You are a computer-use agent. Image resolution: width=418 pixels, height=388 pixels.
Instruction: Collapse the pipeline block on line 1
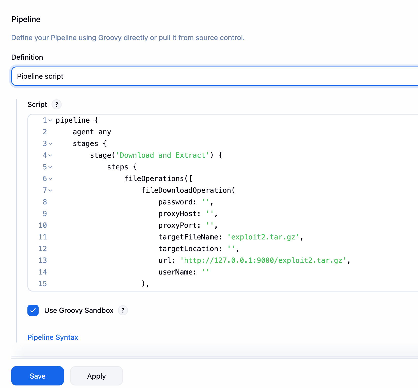coord(51,121)
